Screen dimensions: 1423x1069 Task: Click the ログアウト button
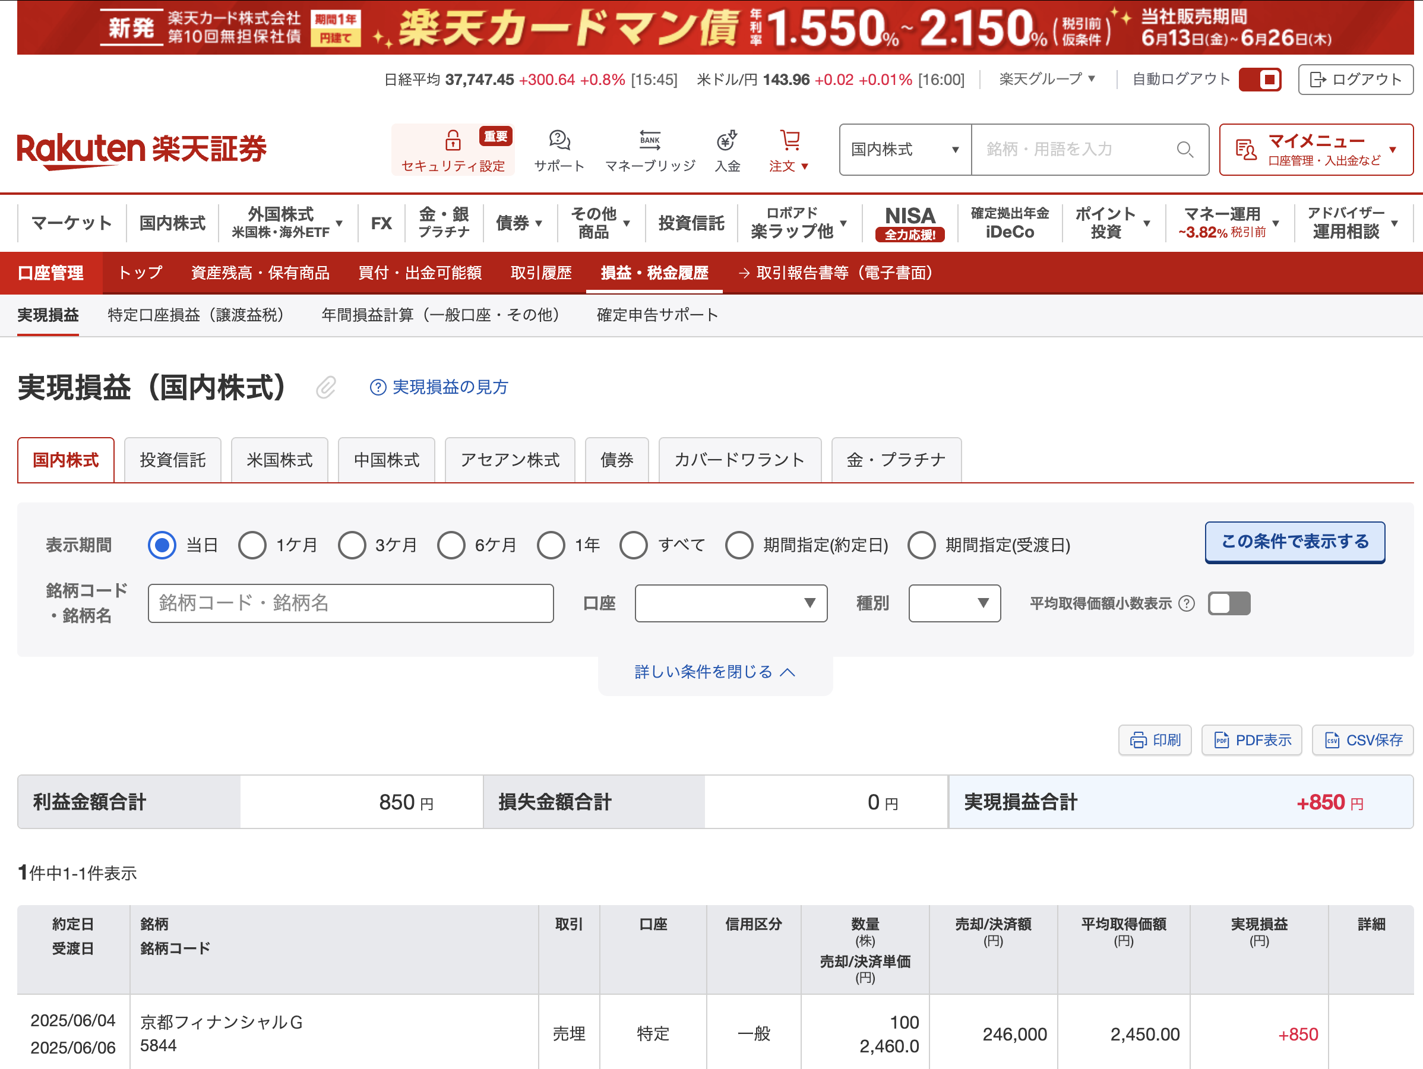click(1355, 80)
